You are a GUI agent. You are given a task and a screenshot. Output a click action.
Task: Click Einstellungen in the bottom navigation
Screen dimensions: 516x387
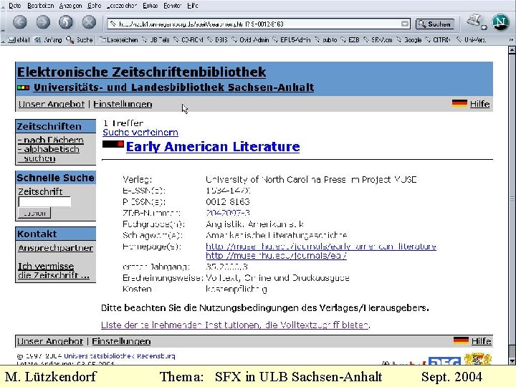tap(121, 341)
